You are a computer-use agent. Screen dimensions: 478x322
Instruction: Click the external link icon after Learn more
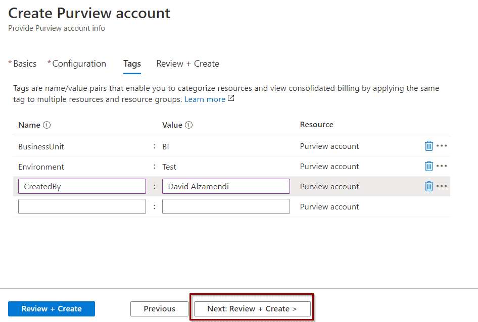231,98
